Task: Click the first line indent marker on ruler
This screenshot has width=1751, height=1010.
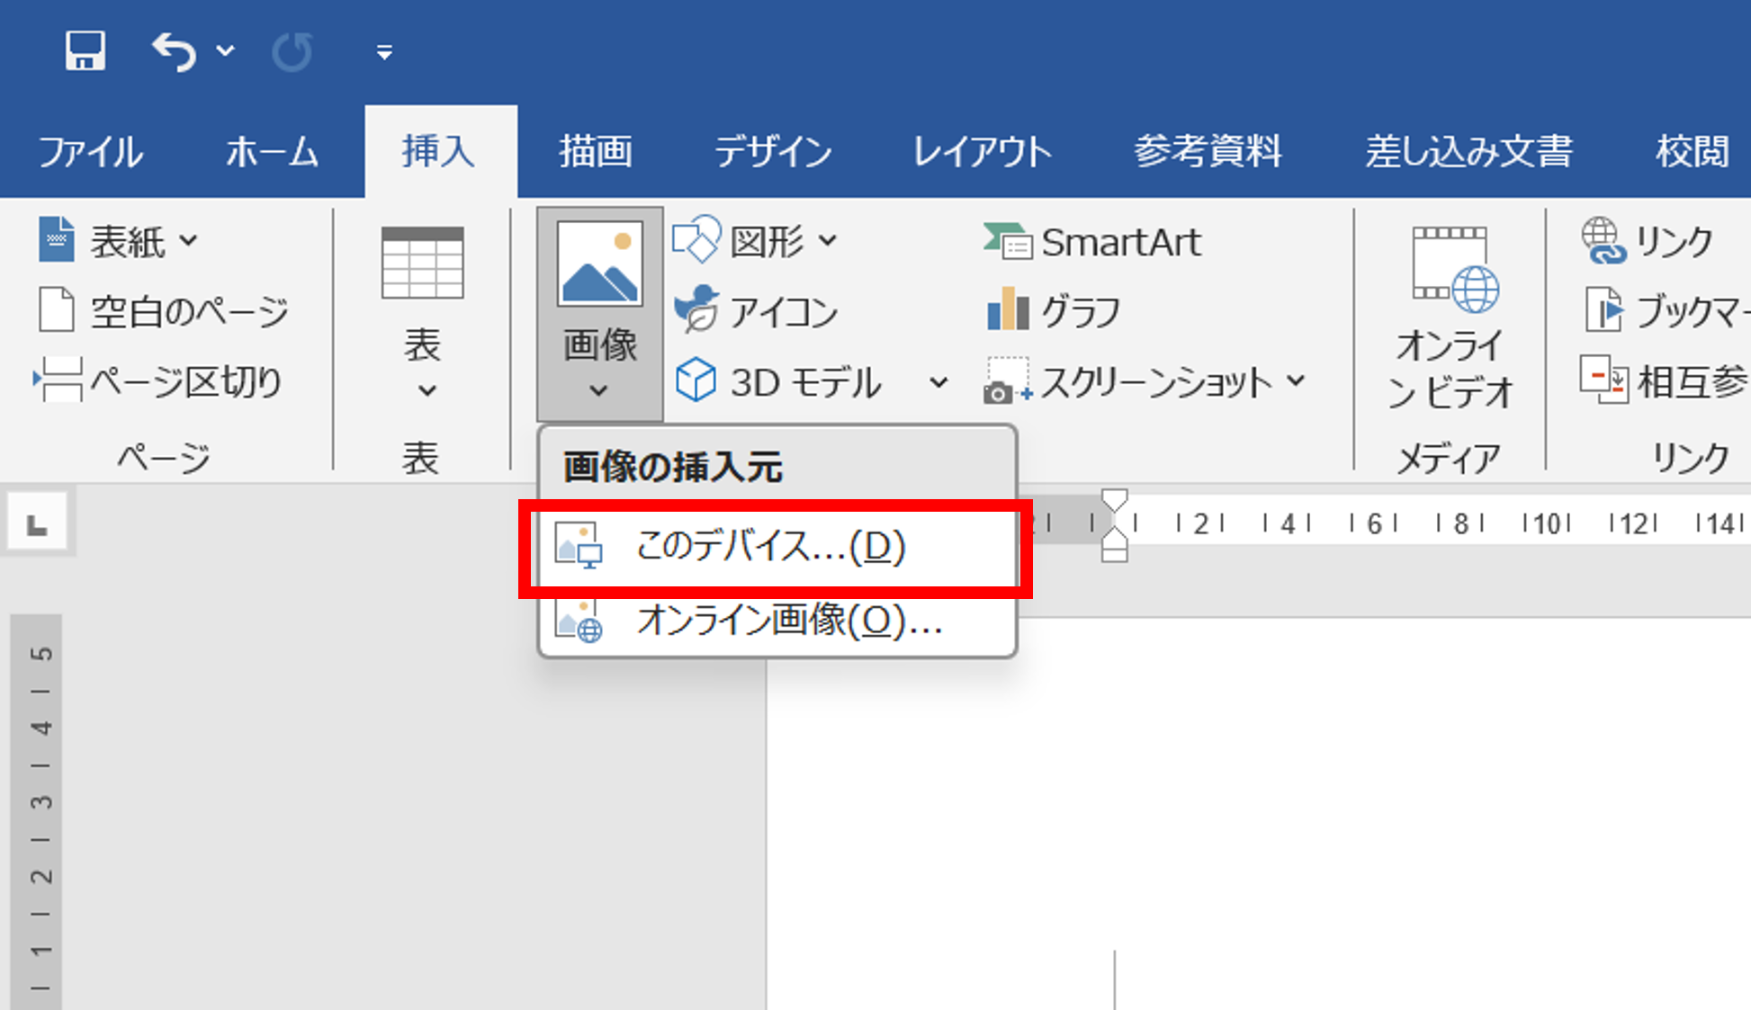Action: (1115, 501)
